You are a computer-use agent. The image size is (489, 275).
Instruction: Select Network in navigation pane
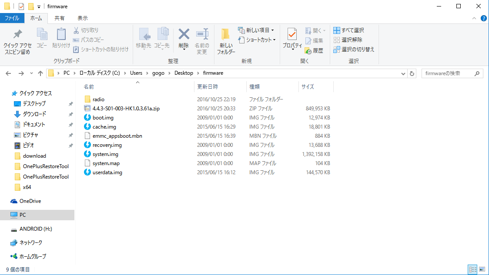tap(30, 242)
